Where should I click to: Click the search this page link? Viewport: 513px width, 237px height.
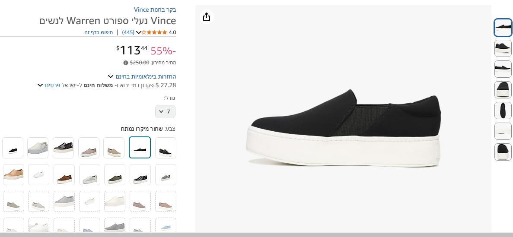99,32
